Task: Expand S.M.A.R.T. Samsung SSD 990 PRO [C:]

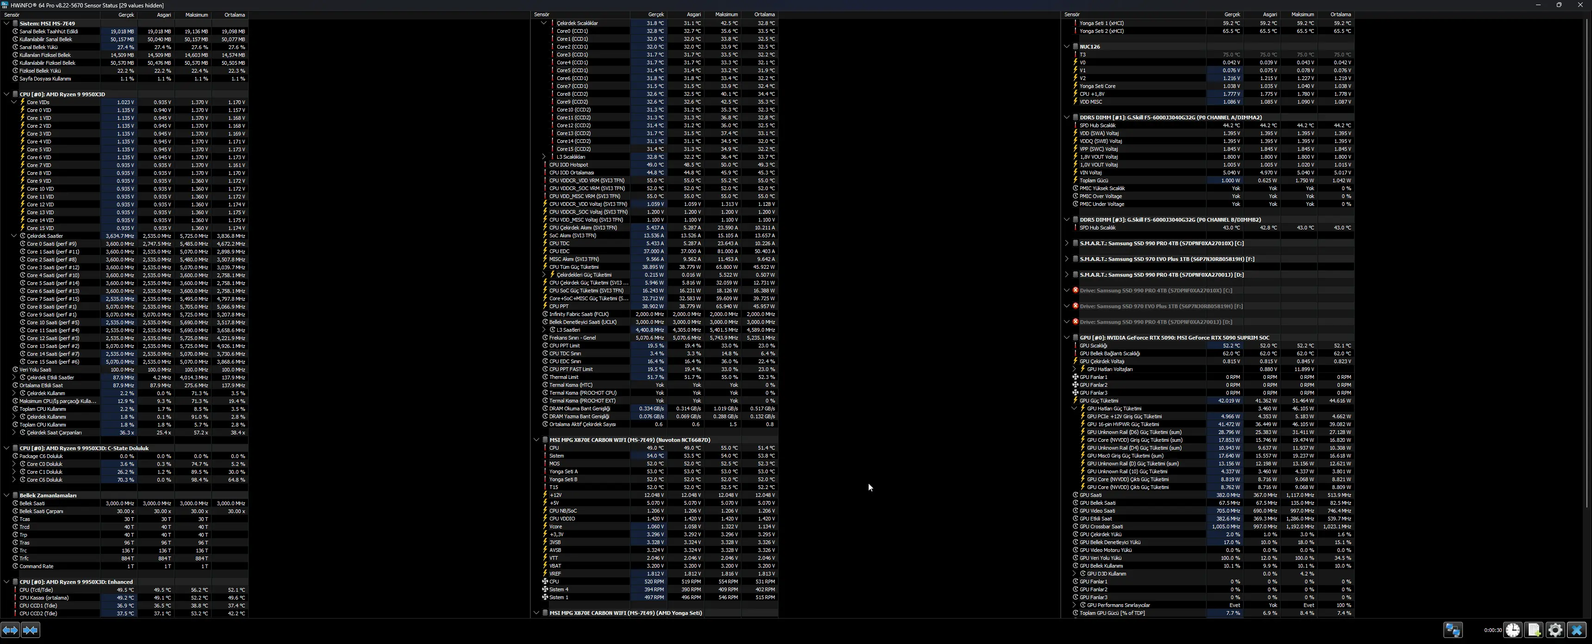Action: pos(1067,243)
